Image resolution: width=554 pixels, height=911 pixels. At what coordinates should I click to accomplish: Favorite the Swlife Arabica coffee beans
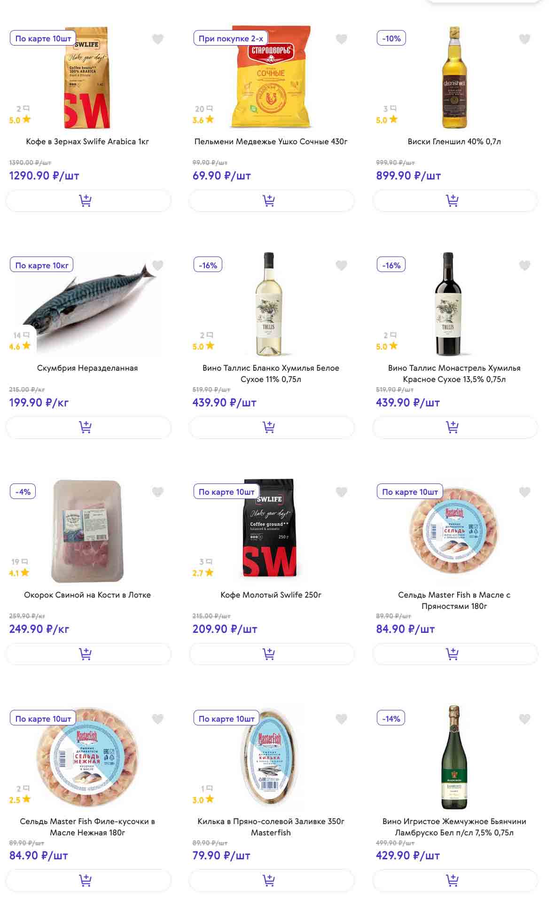[x=158, y=39]
